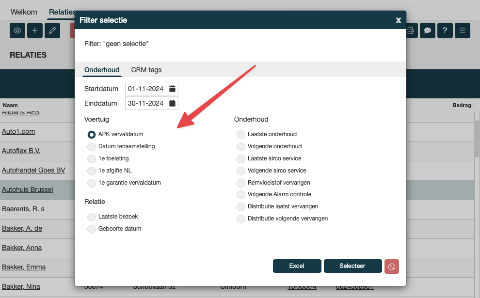
Task: Click the question mark help icon
Action: [445, 31]
